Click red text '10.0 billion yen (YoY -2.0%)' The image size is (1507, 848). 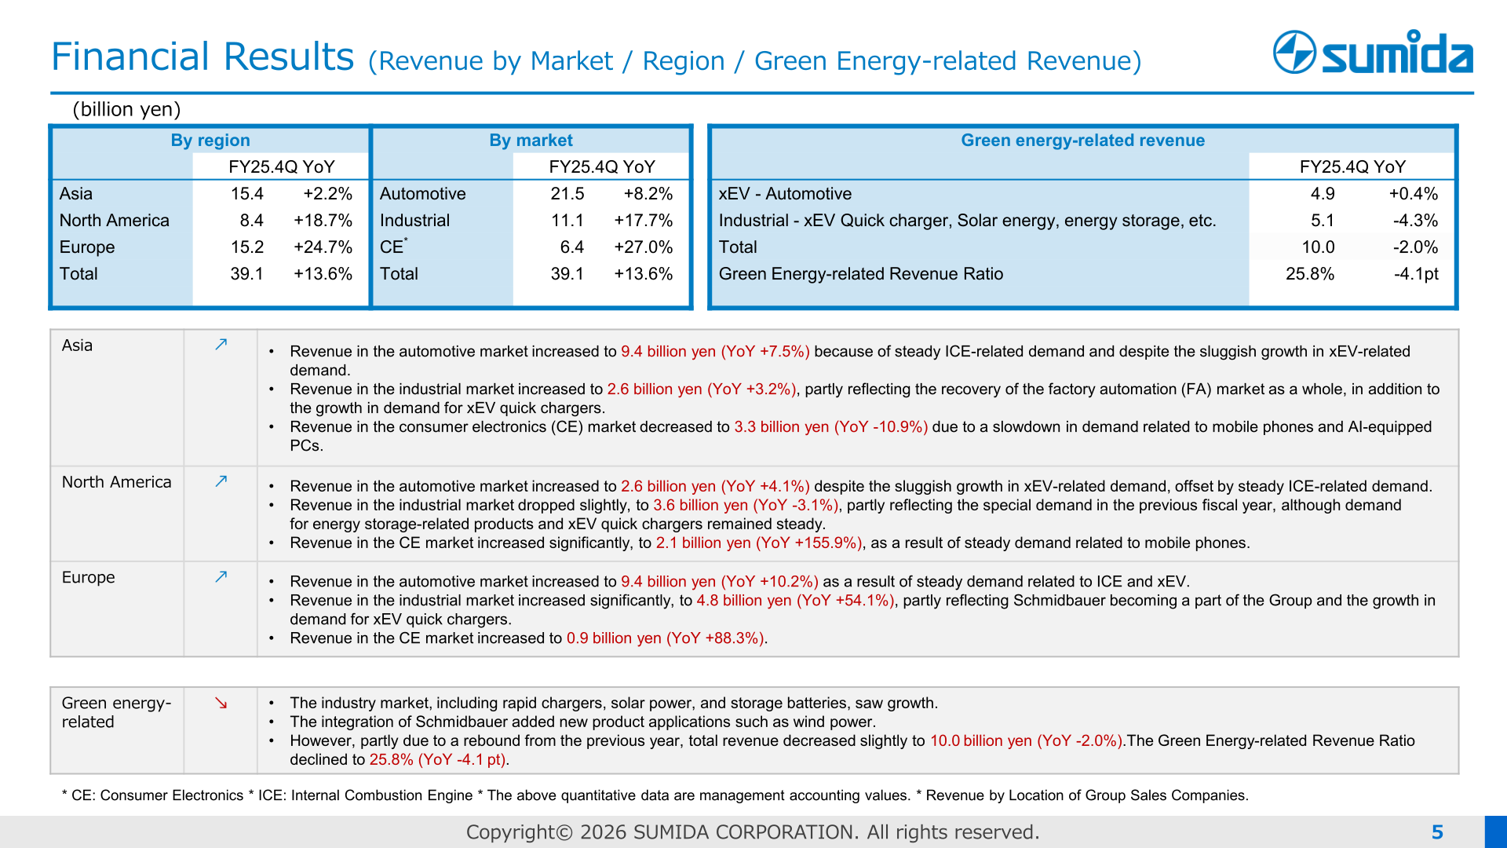point(1027,741)
